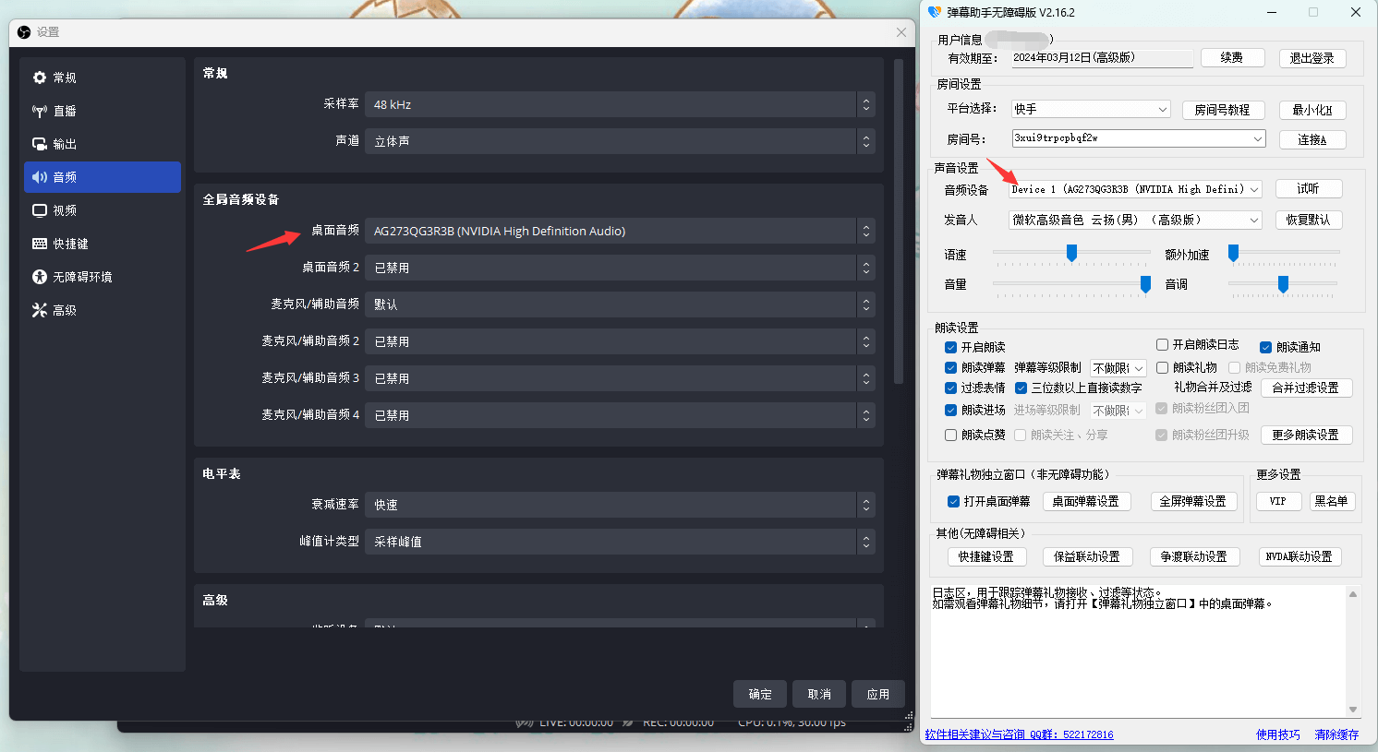Open the 软件相关建议与咨询 QQ群 link
This screenshot has width=1378, height=752.
(1019, 734)
